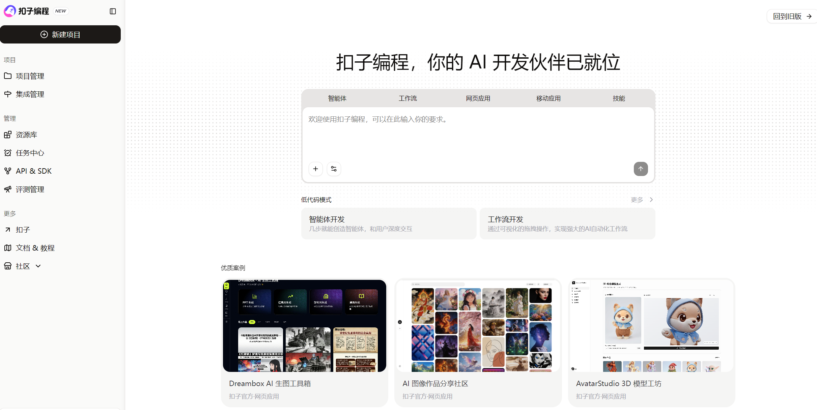This screenshot has width=817, height=410.
Task: Open Dreambox AI 生图工具箱 case thumbnail
Action: tap(304, 326)
